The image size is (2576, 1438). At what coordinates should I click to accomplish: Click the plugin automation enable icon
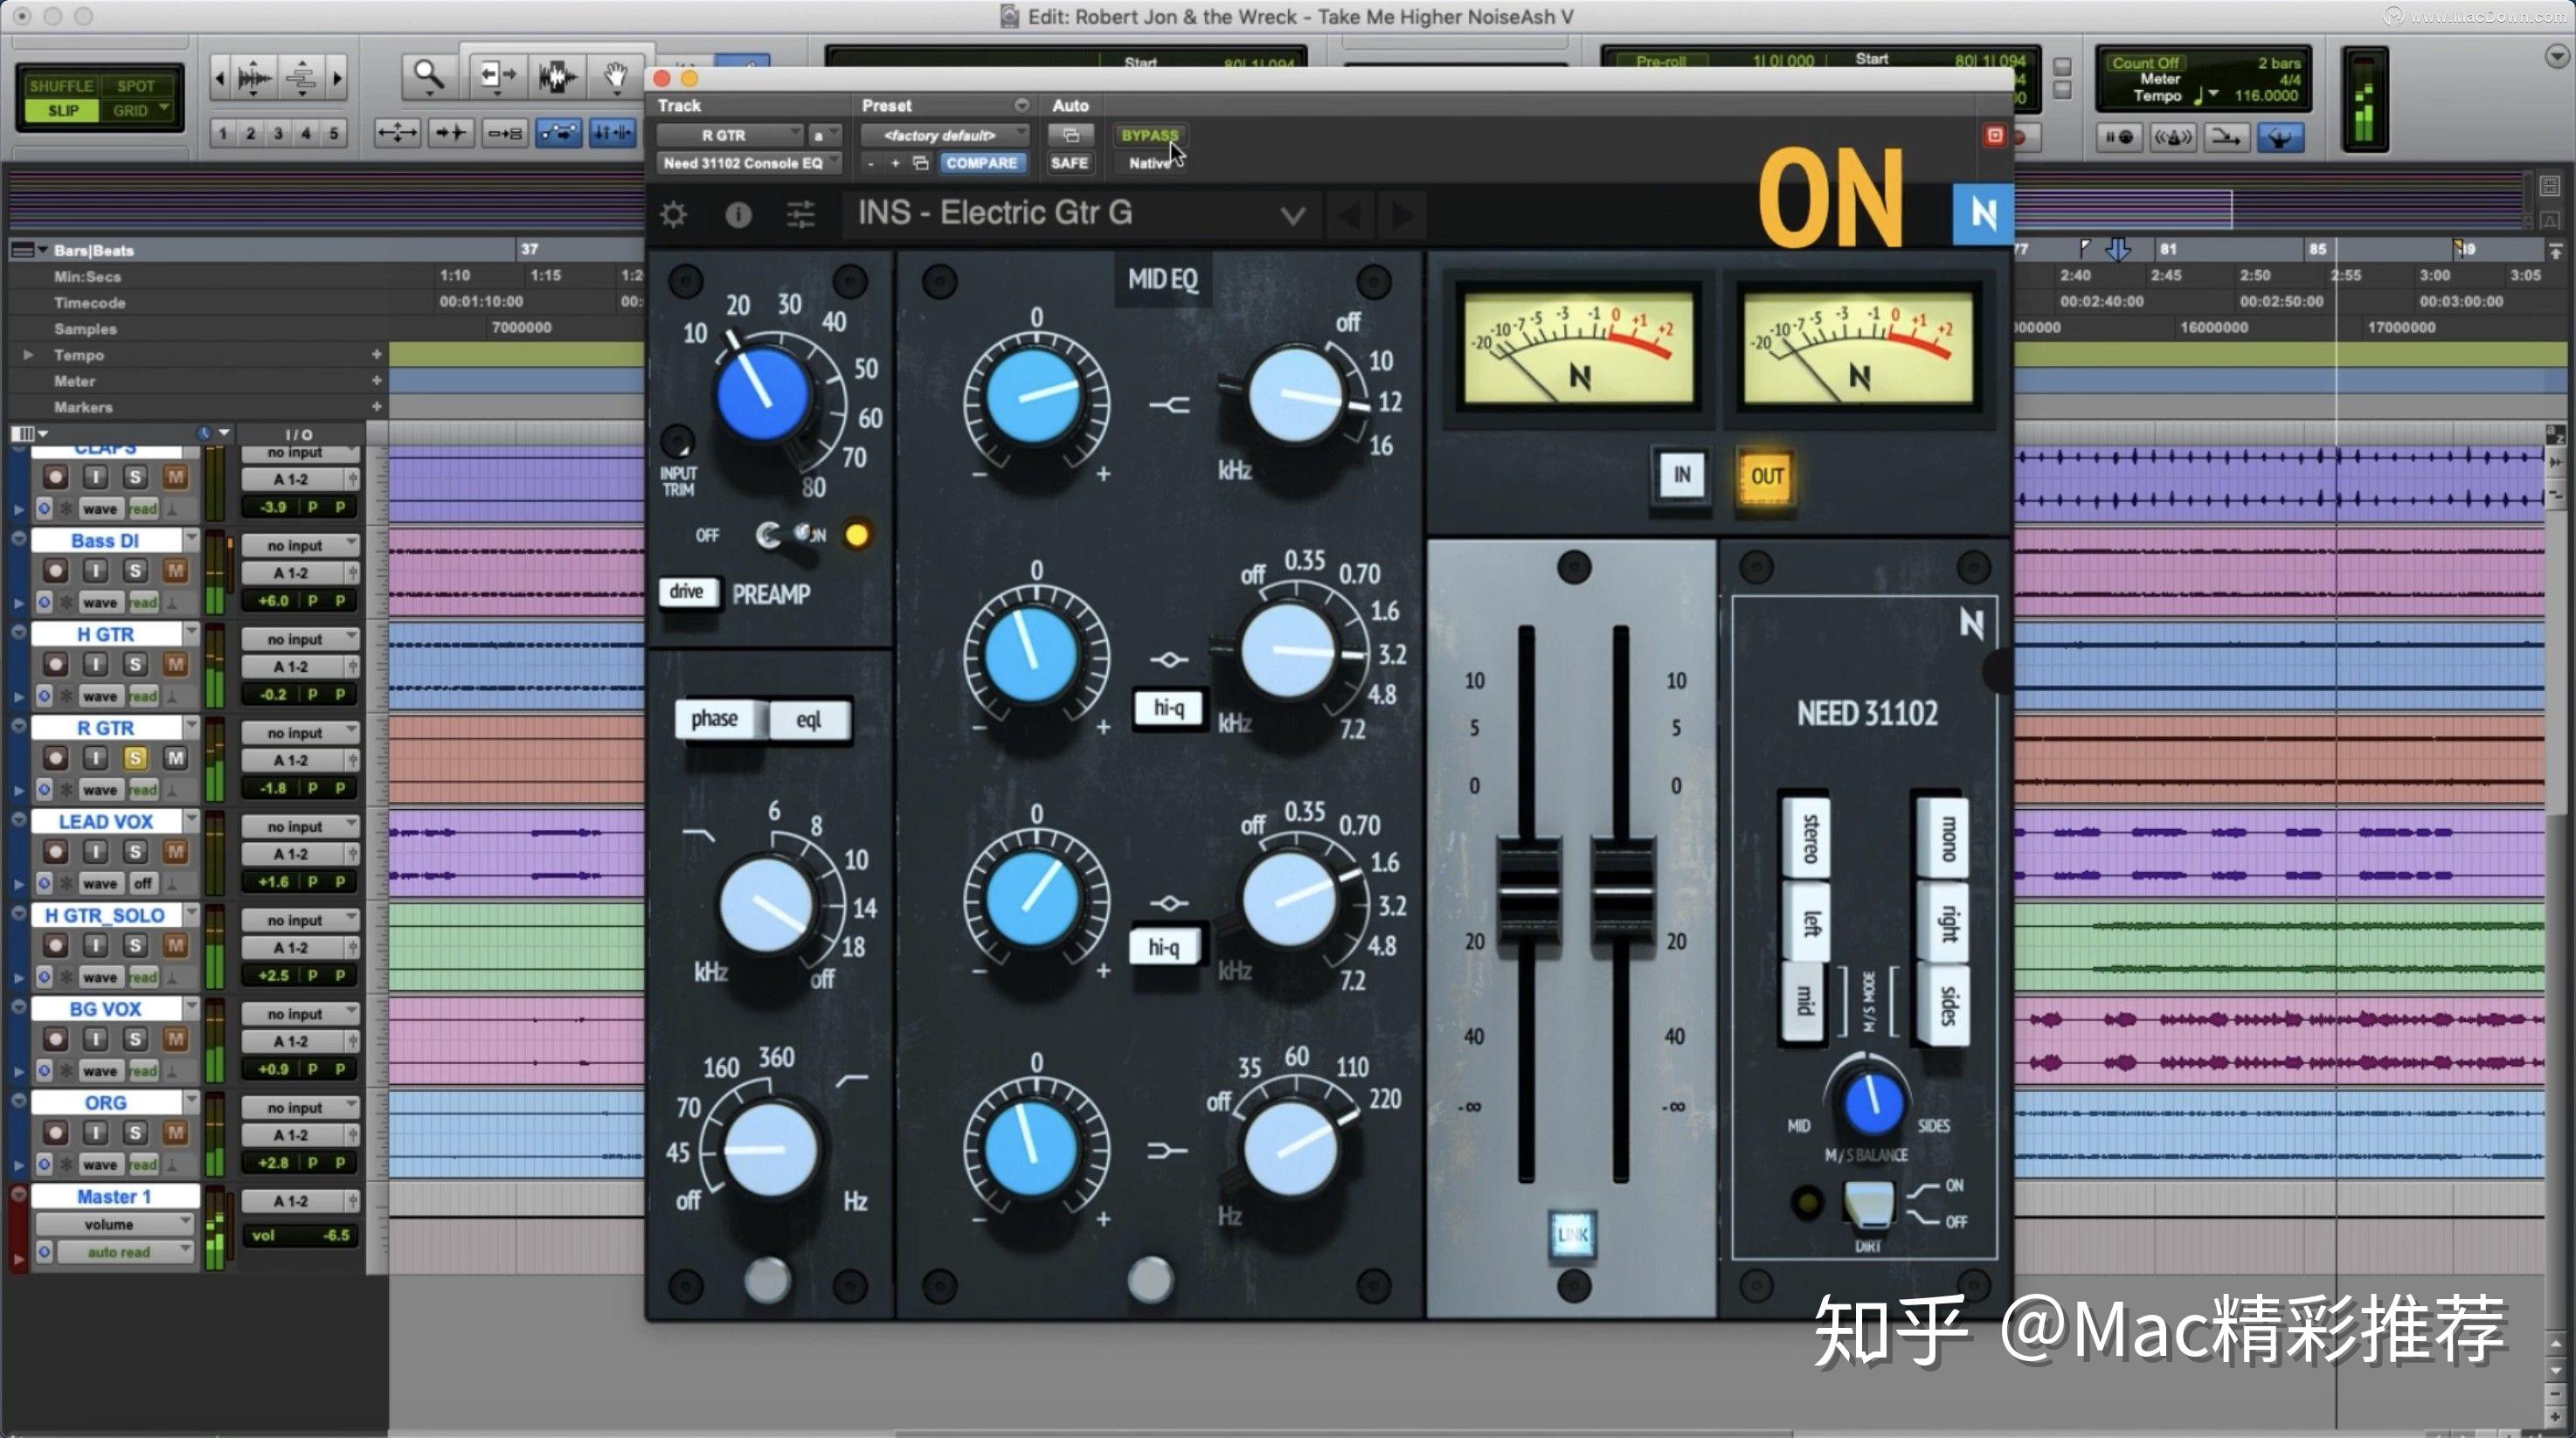1070,135
